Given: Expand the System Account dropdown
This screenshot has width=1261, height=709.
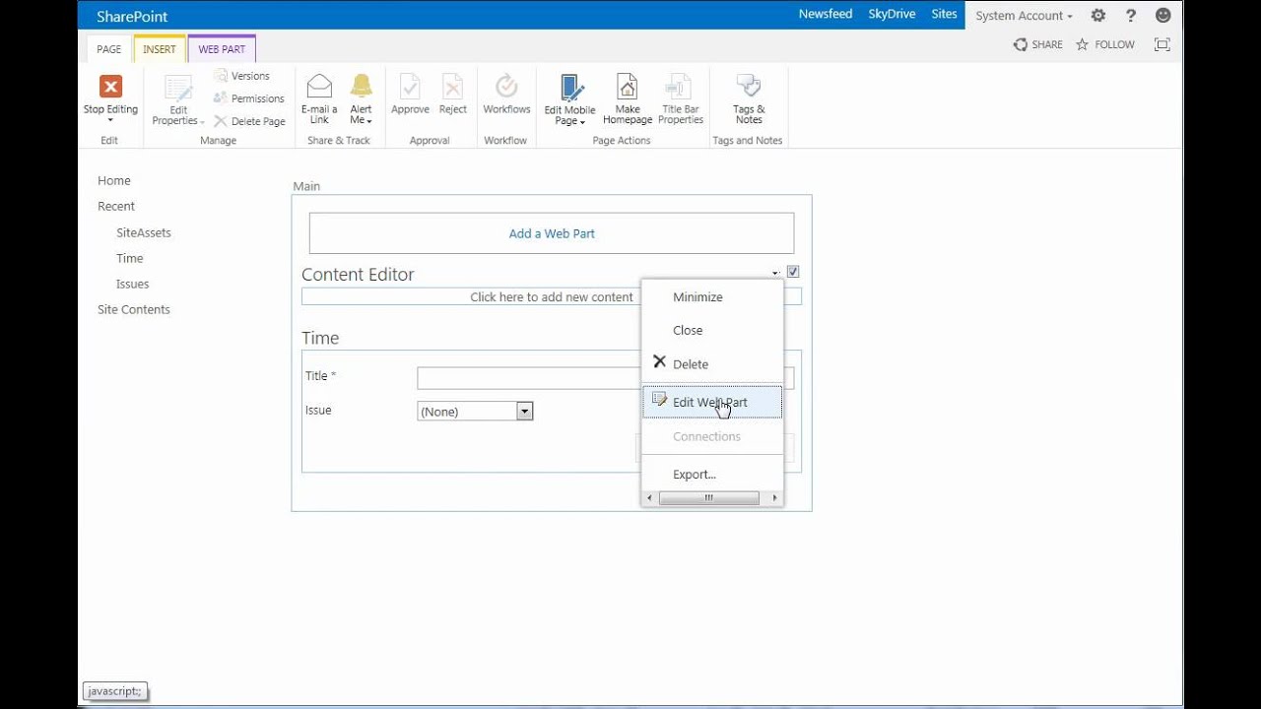Looking at the screenshot, I should coord(1024,16).
